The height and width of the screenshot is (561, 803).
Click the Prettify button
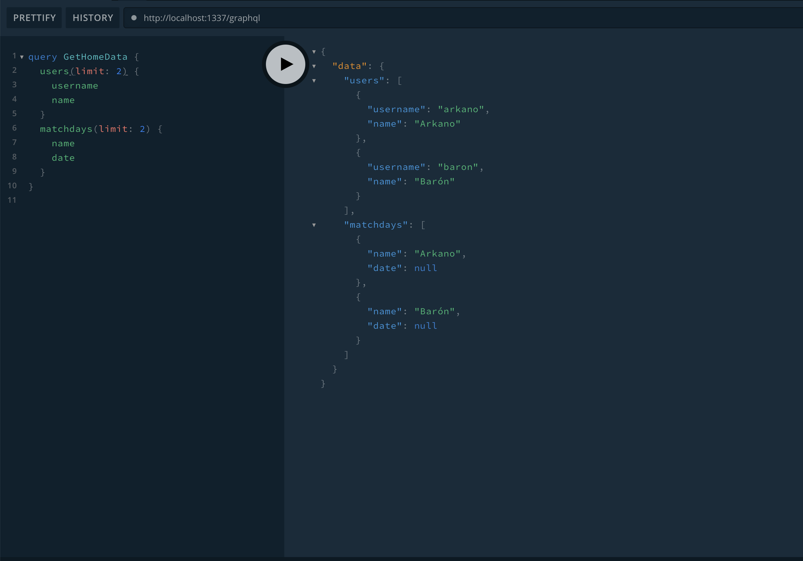[34, 17]
